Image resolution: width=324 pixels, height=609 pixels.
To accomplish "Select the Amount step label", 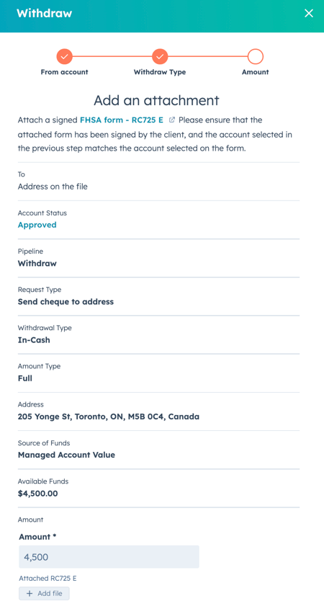I will pos(256,72).
